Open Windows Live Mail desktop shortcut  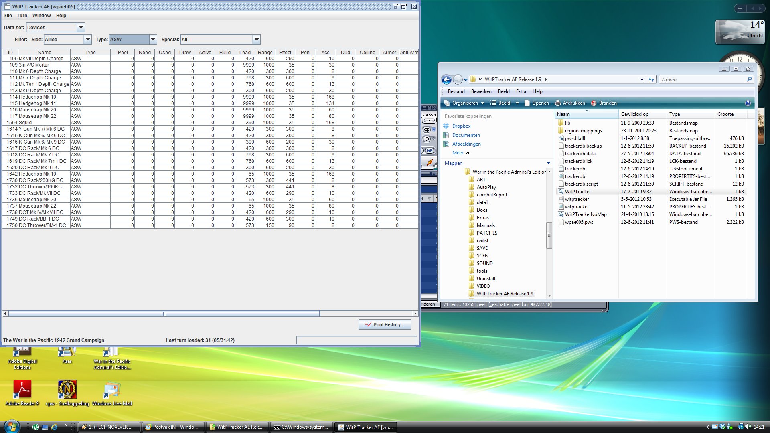coord(112,390)
